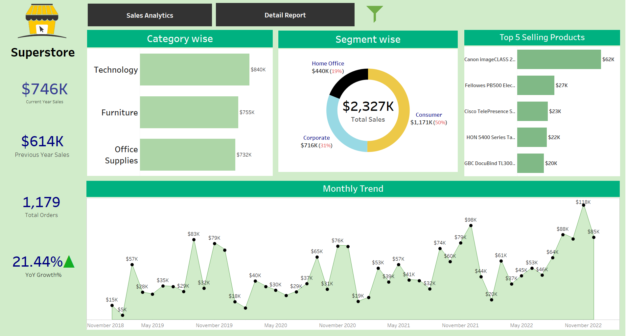This screenshot has height=336, width=626.
Task: Click the Fellowes PB500 product bar
Action: tap(536, 85)
